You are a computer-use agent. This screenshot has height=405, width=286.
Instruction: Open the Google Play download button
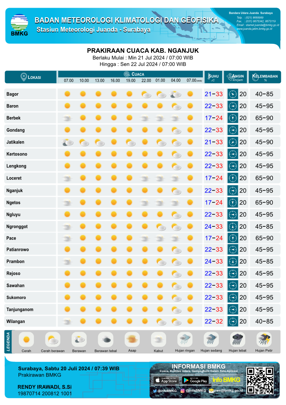(195, 380)
